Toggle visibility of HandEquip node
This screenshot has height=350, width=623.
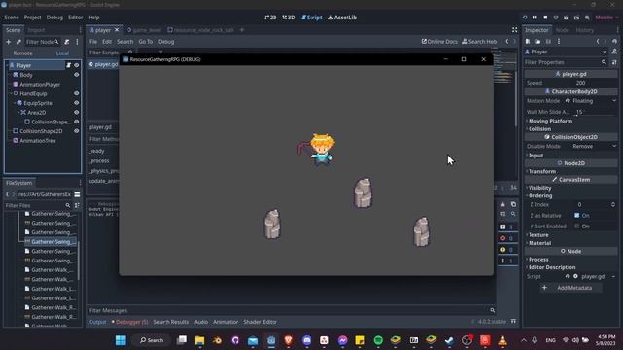[76, 93]
